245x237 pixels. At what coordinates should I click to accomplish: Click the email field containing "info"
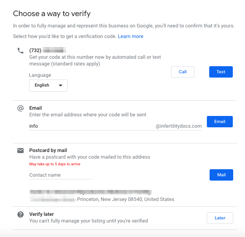pyautogui.click(x=90, y=126)
